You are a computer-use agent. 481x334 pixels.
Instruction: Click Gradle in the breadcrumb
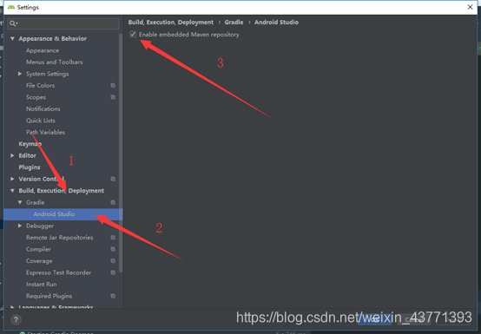click(234, 23)
